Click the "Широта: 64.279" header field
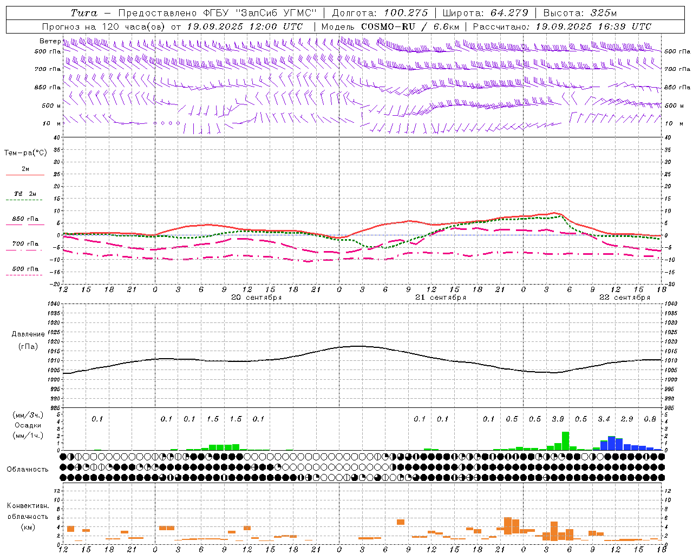This screenshot has height=554, width=693. [486, 13]
